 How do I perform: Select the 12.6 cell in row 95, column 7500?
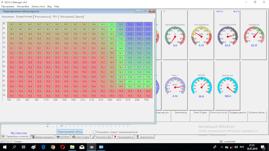click(x=148, y=24)
